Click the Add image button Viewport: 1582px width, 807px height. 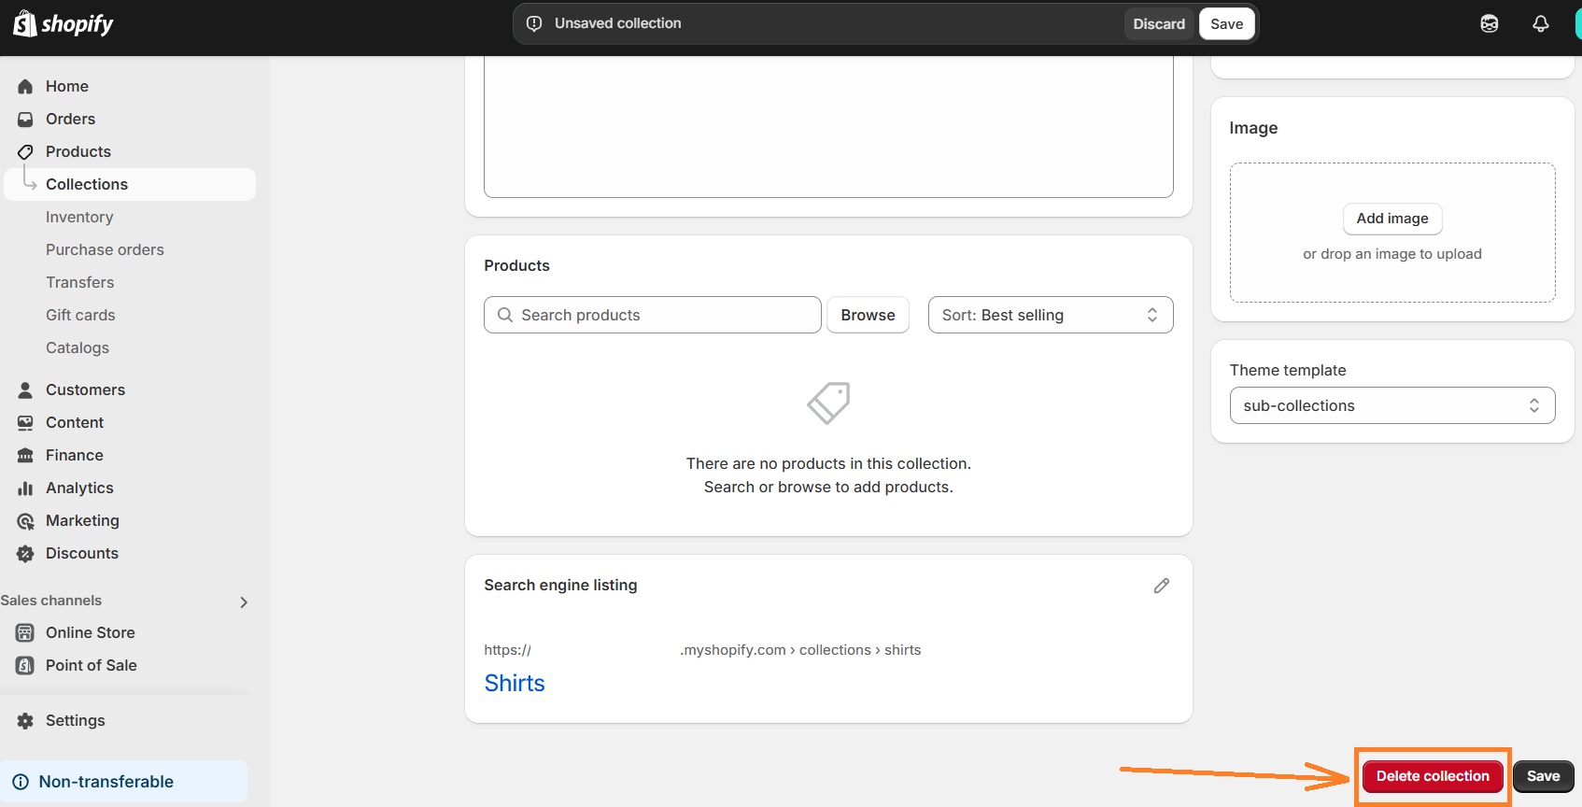1391,219
